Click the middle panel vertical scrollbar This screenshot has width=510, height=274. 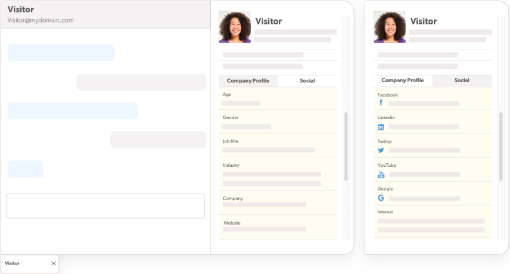pos(346,147)
